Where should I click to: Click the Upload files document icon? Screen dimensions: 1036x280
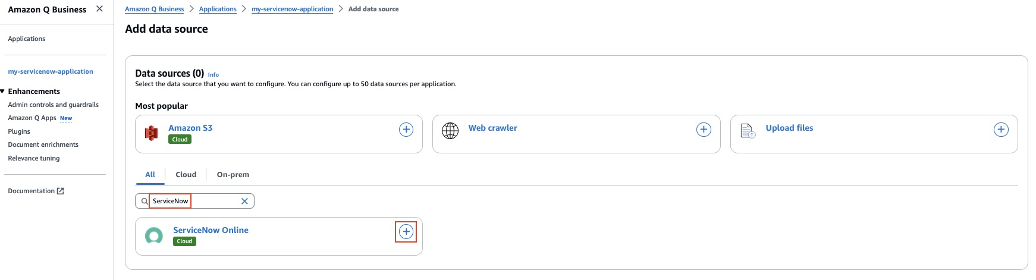[x=748, y=131]
